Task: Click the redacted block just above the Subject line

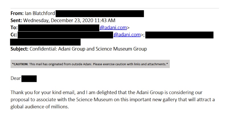Action: click(45, 42)
